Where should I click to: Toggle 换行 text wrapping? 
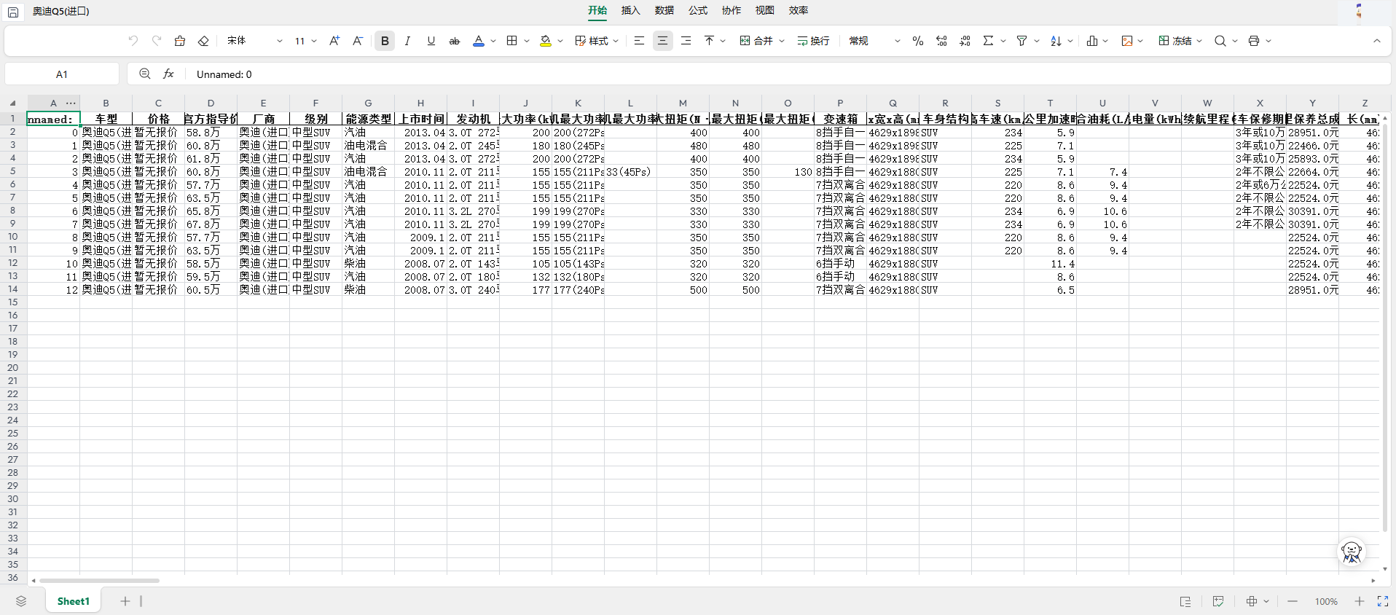[813, 41]
